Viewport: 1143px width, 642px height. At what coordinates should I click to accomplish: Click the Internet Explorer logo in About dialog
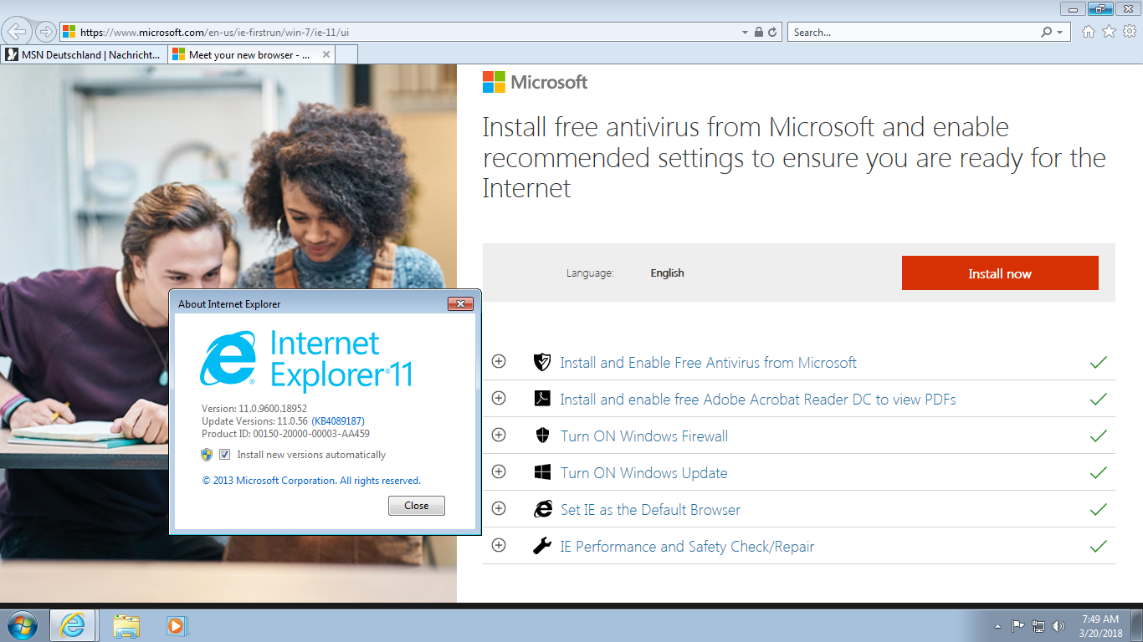[228, 359]
